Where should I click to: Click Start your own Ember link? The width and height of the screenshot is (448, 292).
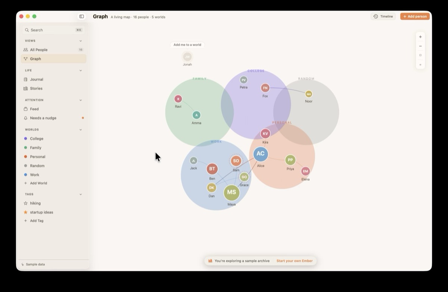click(295, 261)
